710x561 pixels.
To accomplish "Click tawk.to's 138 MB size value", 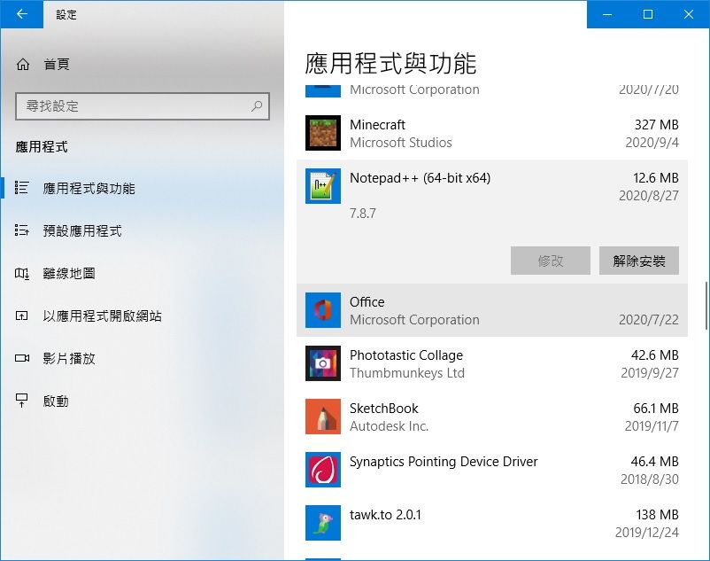I will point(657,515).
